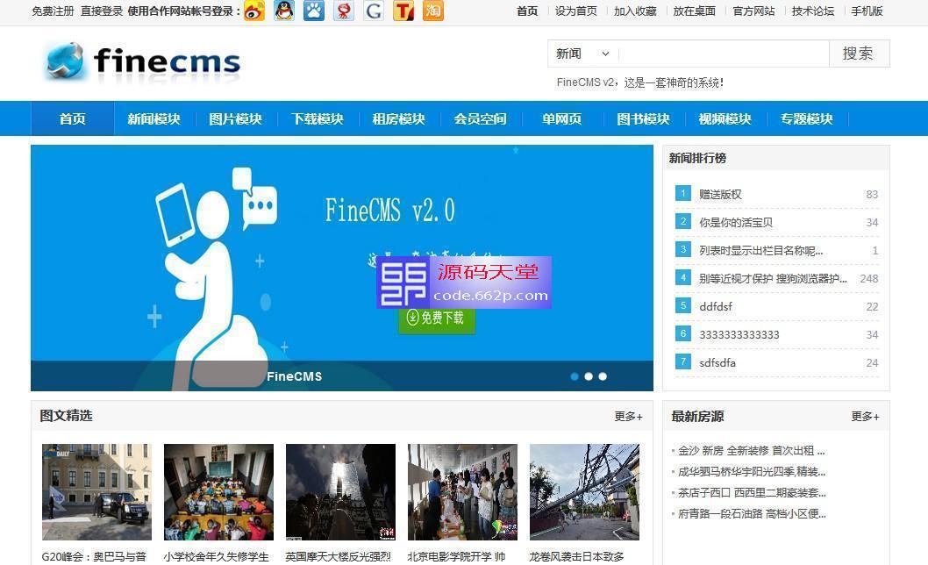The height and width of the screenshot is (565, 928).
Task: Open the 新闻模块 navigation tab
Action: point(153,119)
